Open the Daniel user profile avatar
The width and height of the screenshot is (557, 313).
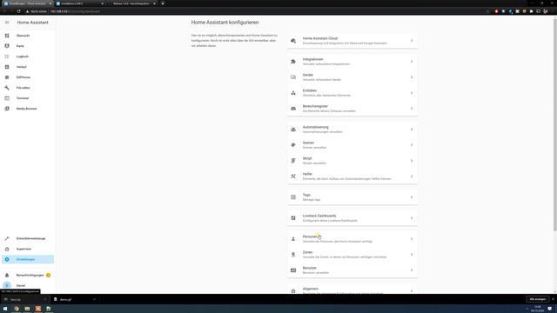[7, 285]
